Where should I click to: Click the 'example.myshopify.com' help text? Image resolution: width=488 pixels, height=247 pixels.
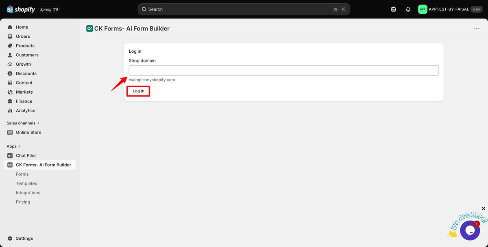(x=152, y=80)
